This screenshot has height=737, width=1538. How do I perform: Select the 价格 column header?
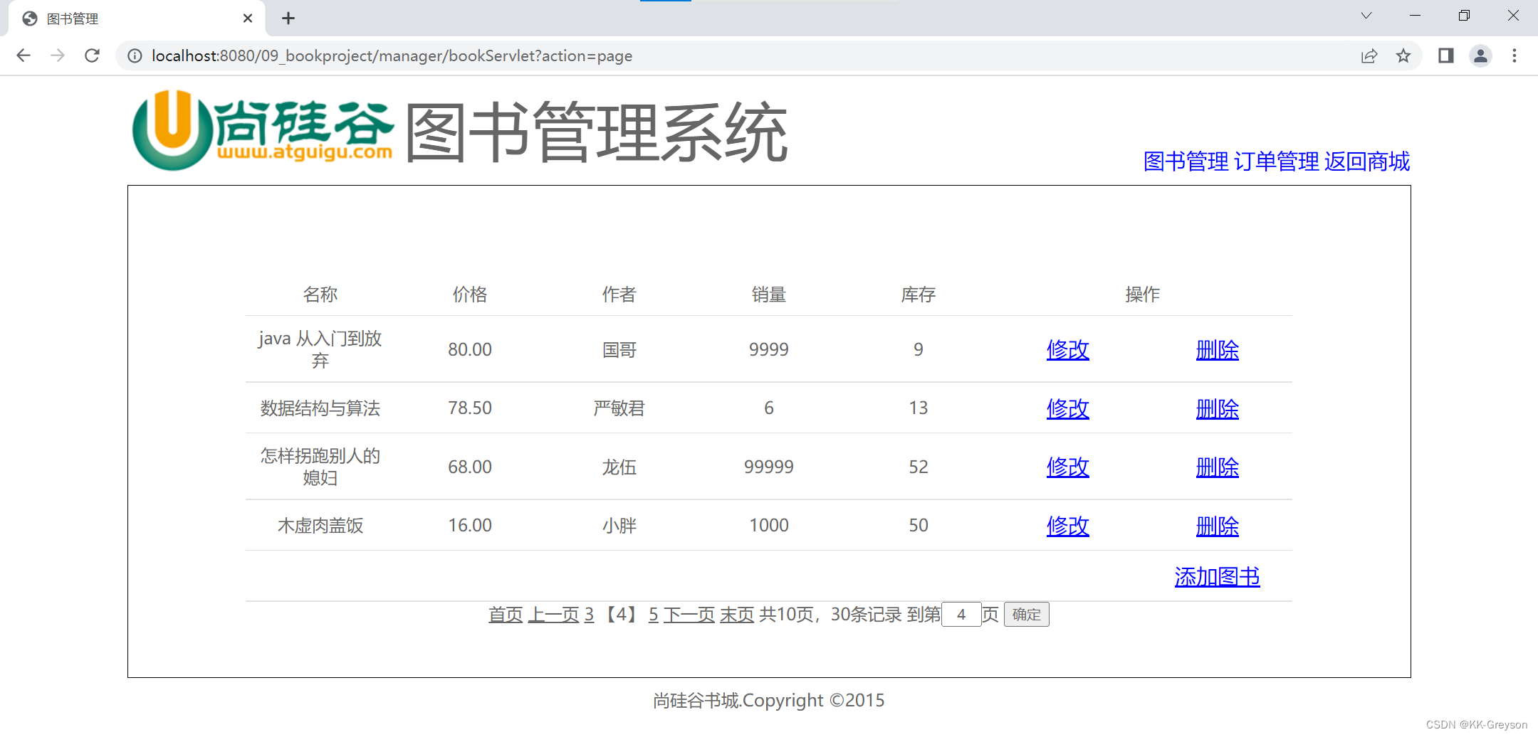point(470,294)
